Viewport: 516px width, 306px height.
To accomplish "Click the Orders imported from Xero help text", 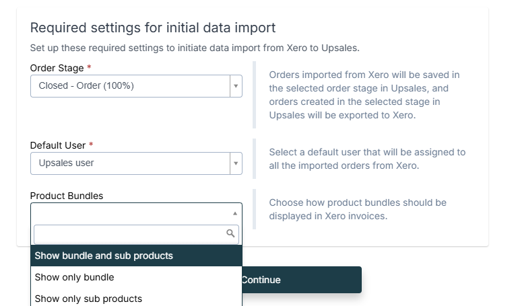I will click(x=364, y=95).
